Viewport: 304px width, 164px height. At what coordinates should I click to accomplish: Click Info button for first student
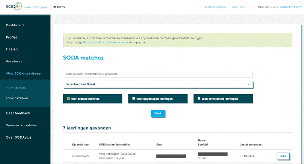click(283, 156)
